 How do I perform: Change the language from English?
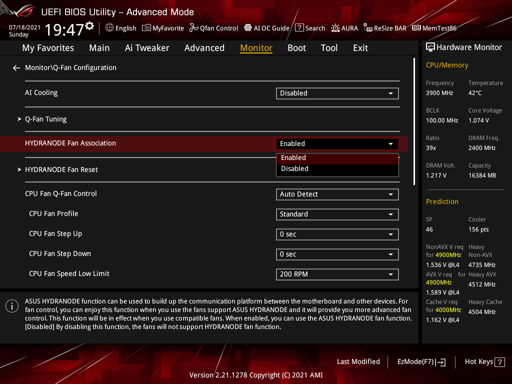(x=120, y=28)
